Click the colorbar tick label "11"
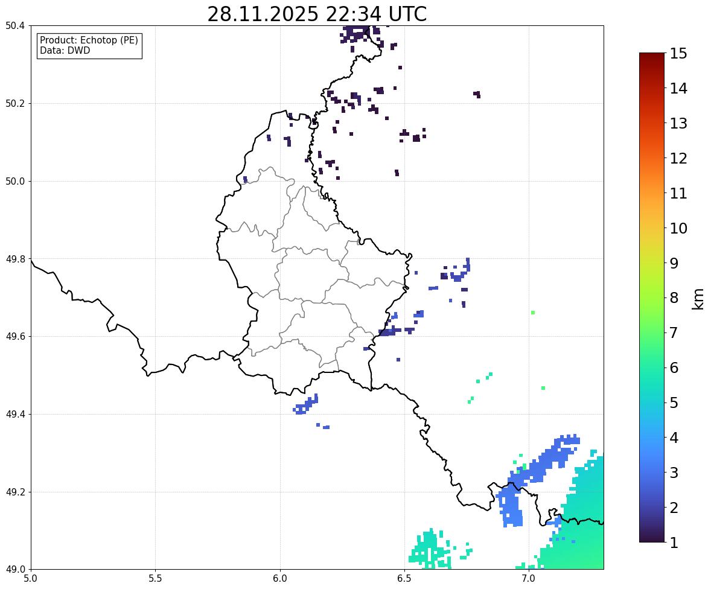Screen dimensions: 711x589 678,193
